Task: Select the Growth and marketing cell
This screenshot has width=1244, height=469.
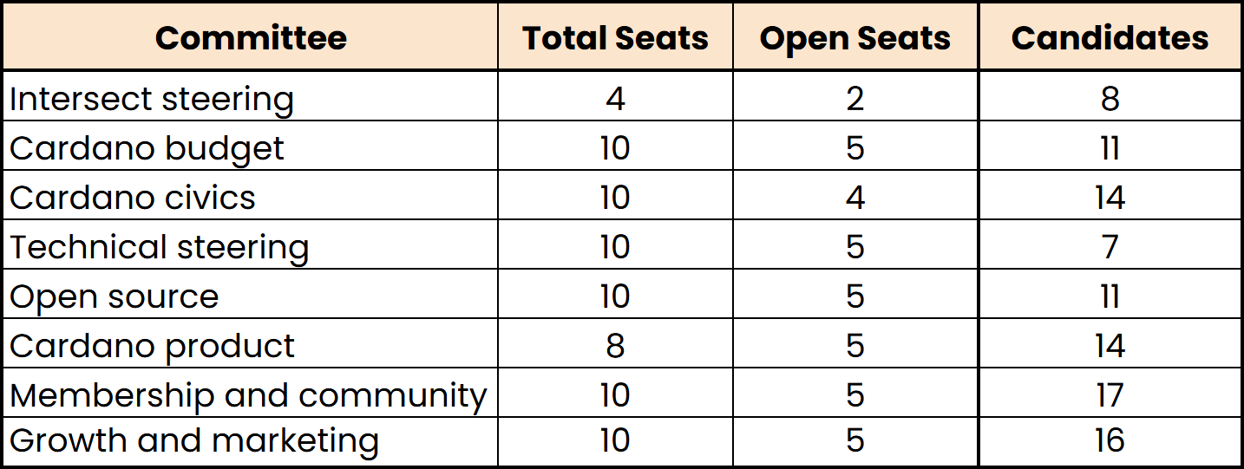Action: click(x=194, y=441)
